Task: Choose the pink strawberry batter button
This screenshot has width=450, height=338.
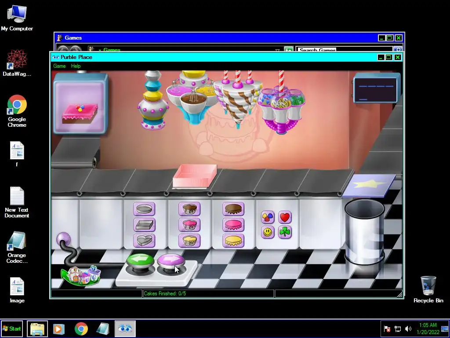Action: tap(189, 225)
